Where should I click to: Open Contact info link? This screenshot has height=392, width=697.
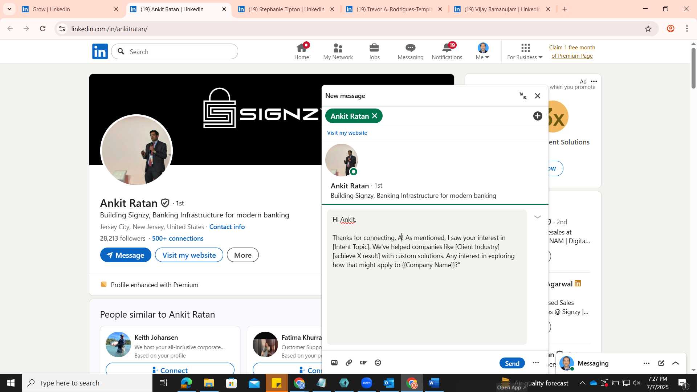click(227, 227)
